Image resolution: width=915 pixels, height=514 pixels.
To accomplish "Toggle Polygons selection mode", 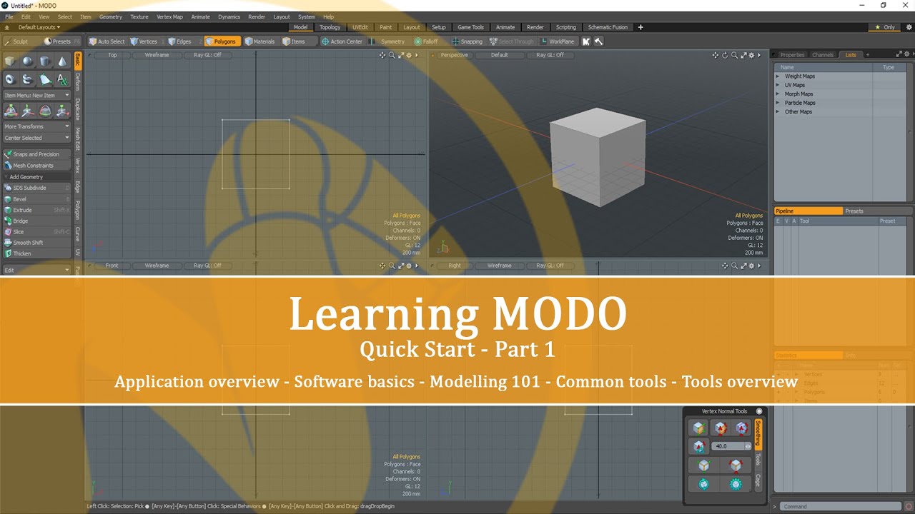I will point(222,41).
